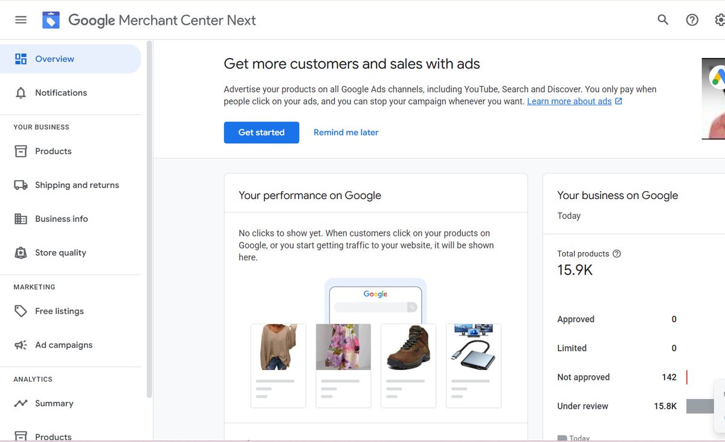
Task: Open the Business info section
Action: (x=61, y=219)
